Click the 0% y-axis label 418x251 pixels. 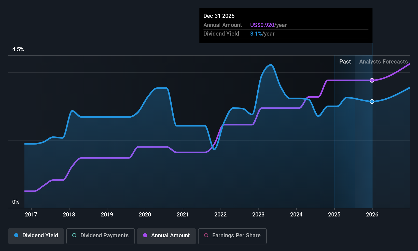pyautogui.click(x=16, y=202)
